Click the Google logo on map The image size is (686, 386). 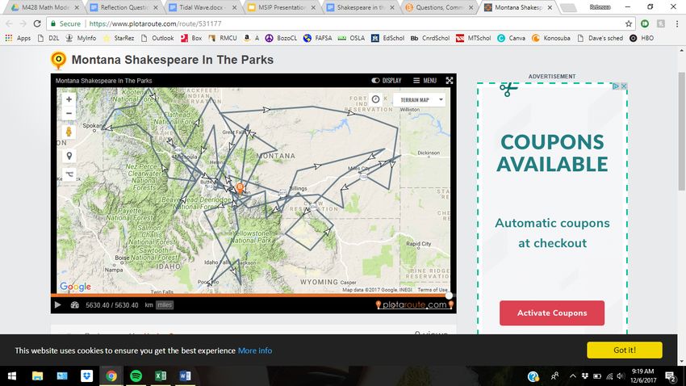click(x=75, y=287)
